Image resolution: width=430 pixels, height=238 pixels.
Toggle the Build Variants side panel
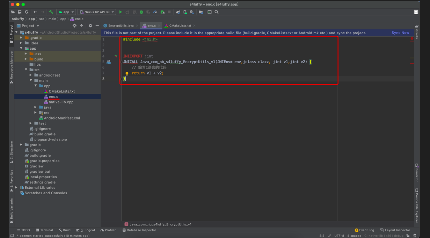click(12, 211)
